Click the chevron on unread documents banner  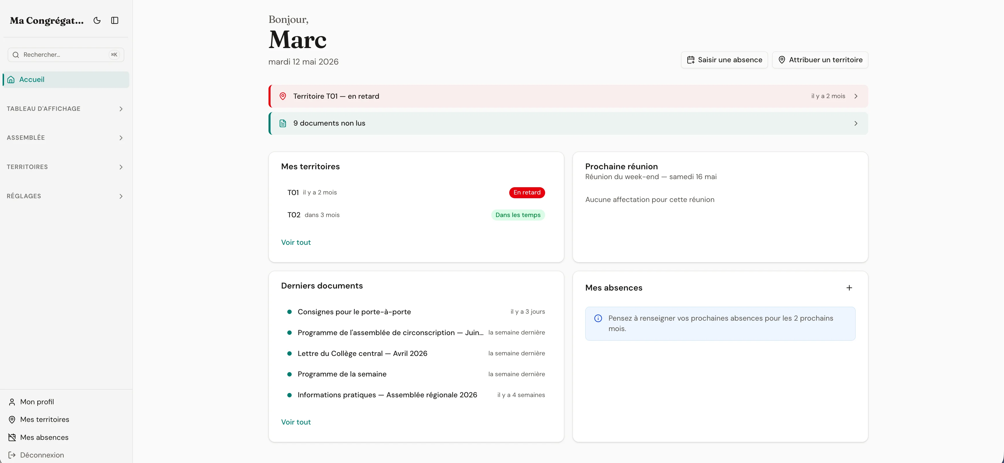pos(856,123)
